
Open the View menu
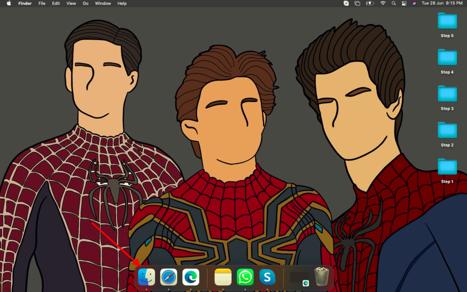[71, 3]
